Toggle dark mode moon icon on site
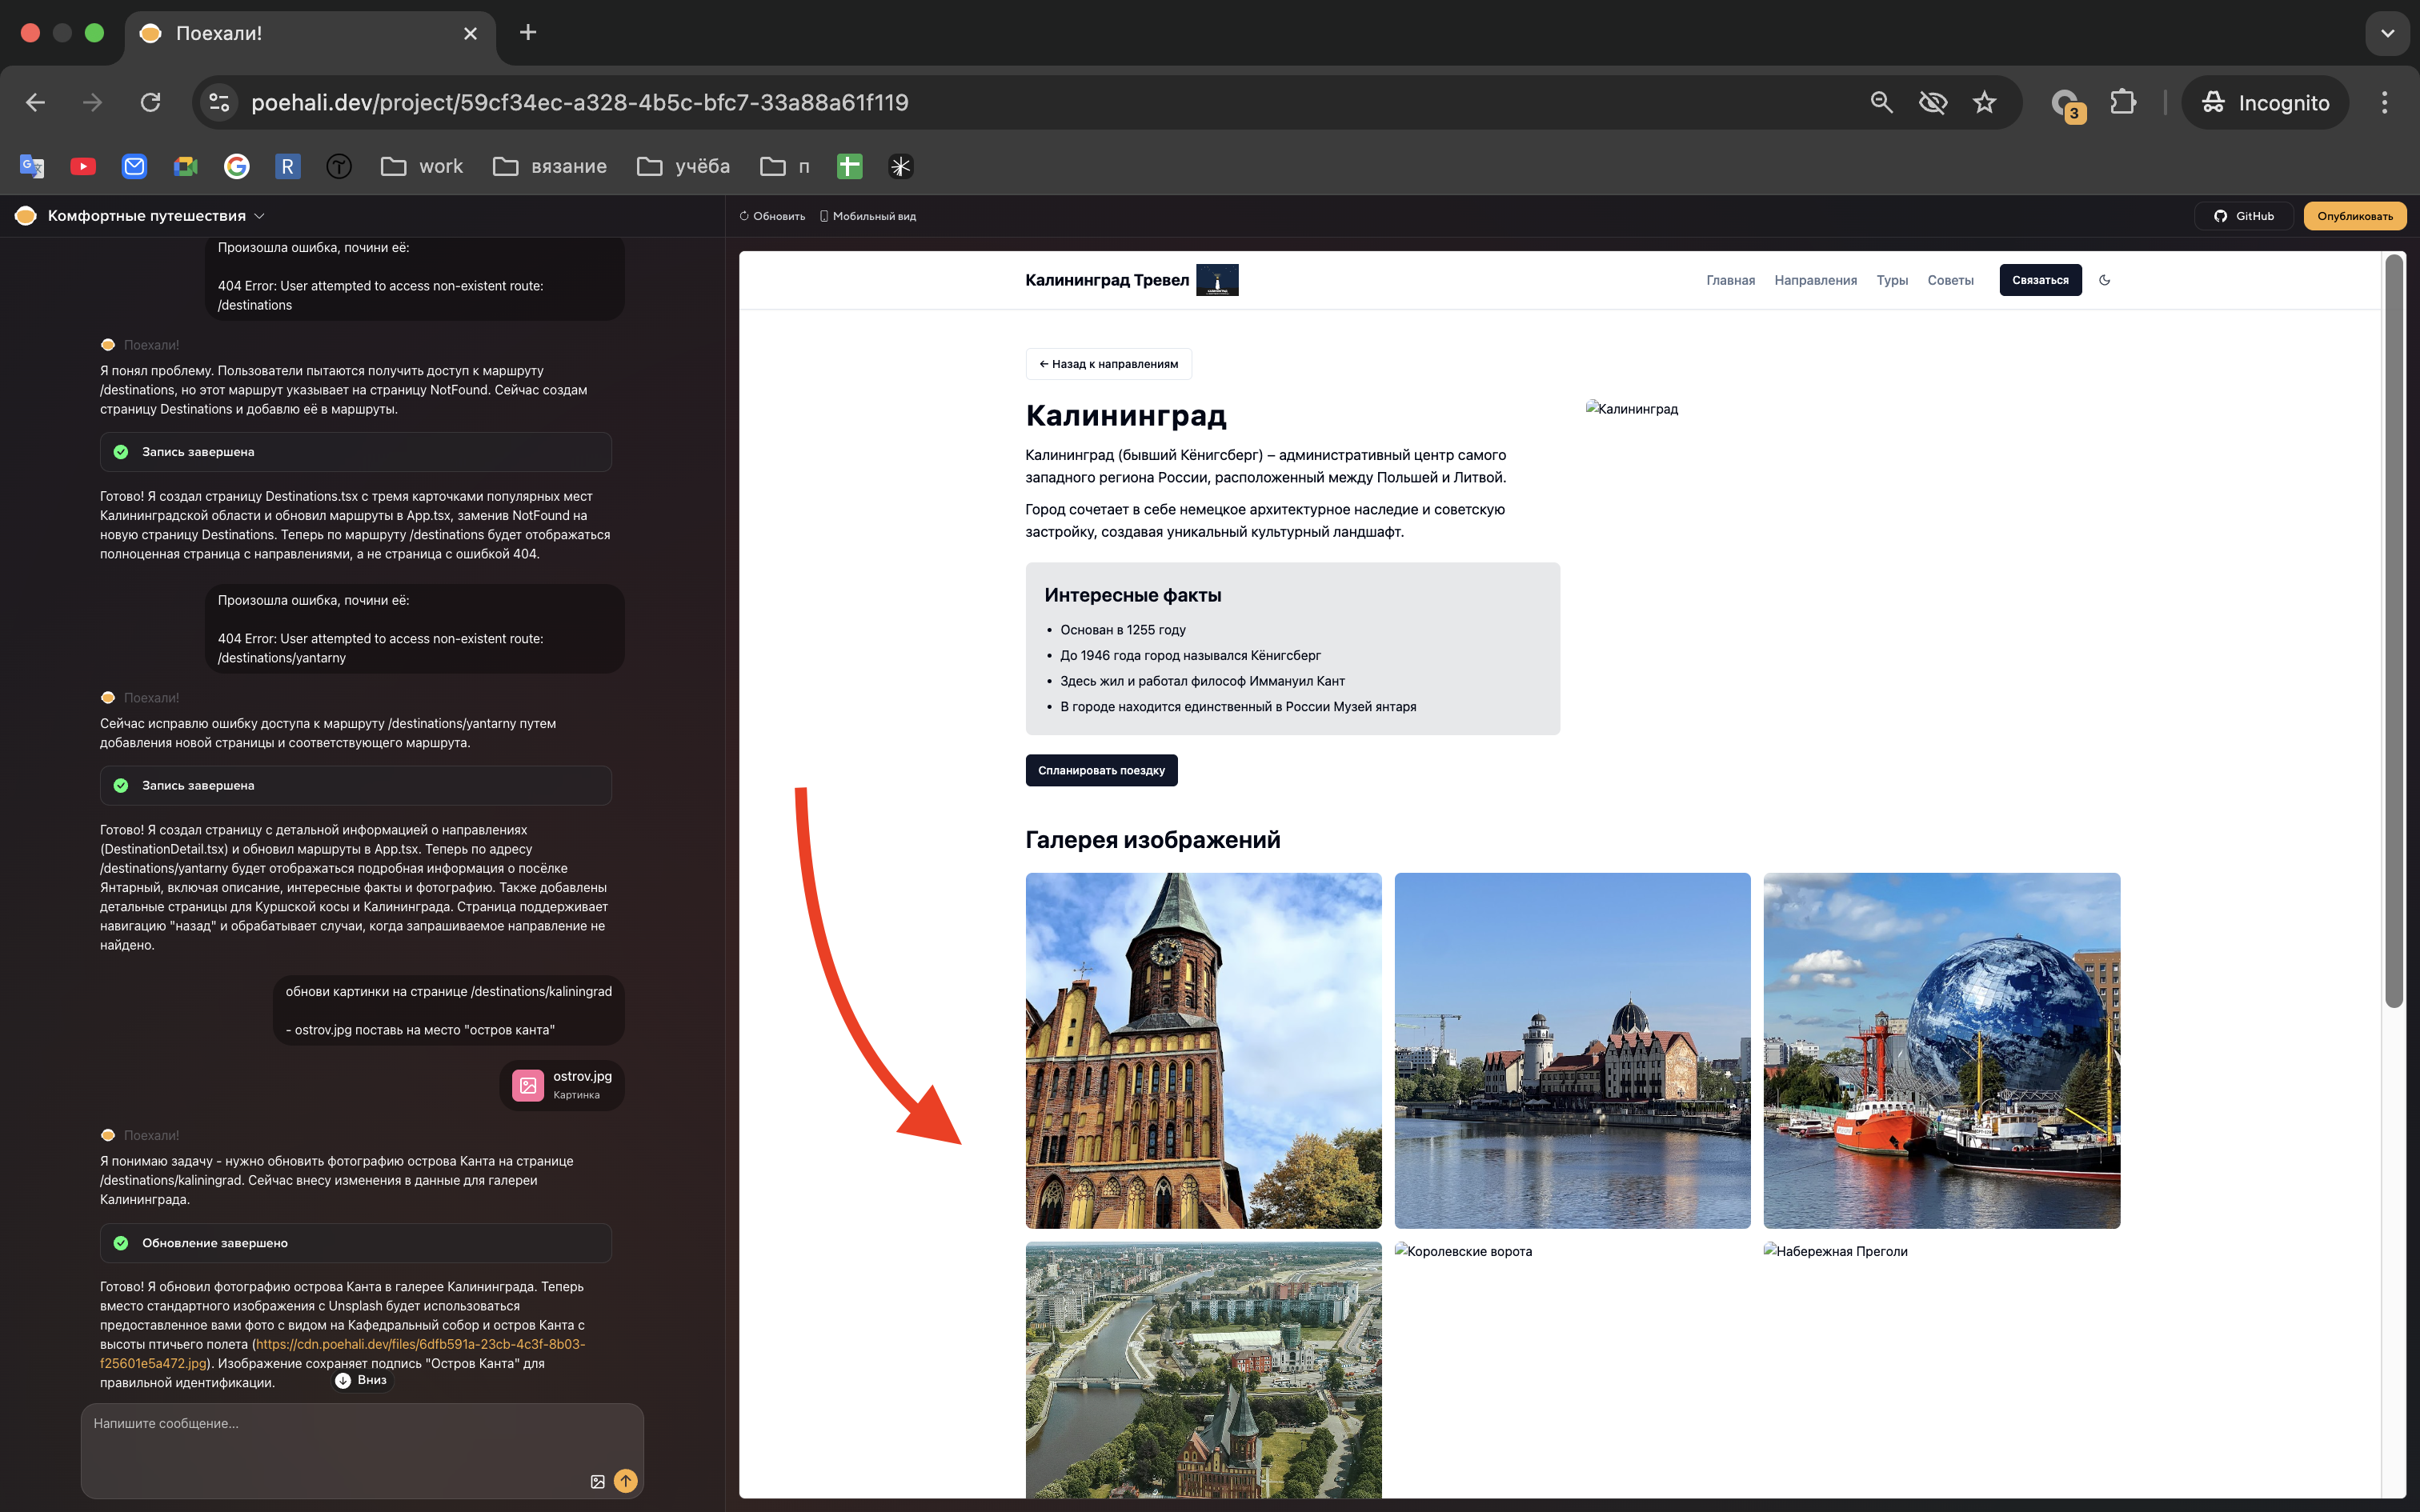Viewport: 2420px width, 1512px height. [2104, 280]
